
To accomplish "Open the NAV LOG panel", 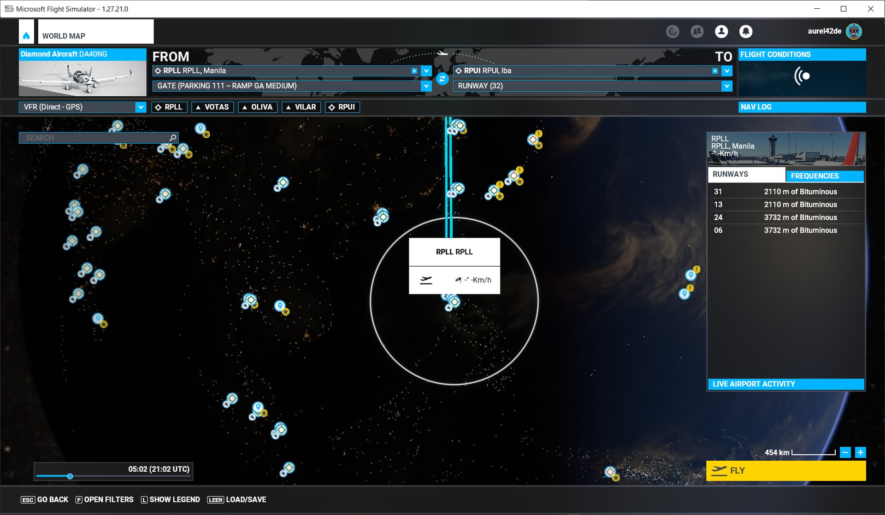I will click(802, 107).
